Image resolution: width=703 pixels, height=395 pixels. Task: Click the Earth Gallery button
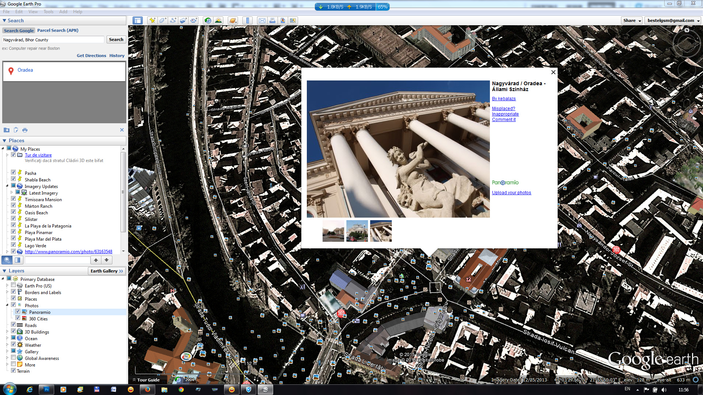click(x=107, y=271)
